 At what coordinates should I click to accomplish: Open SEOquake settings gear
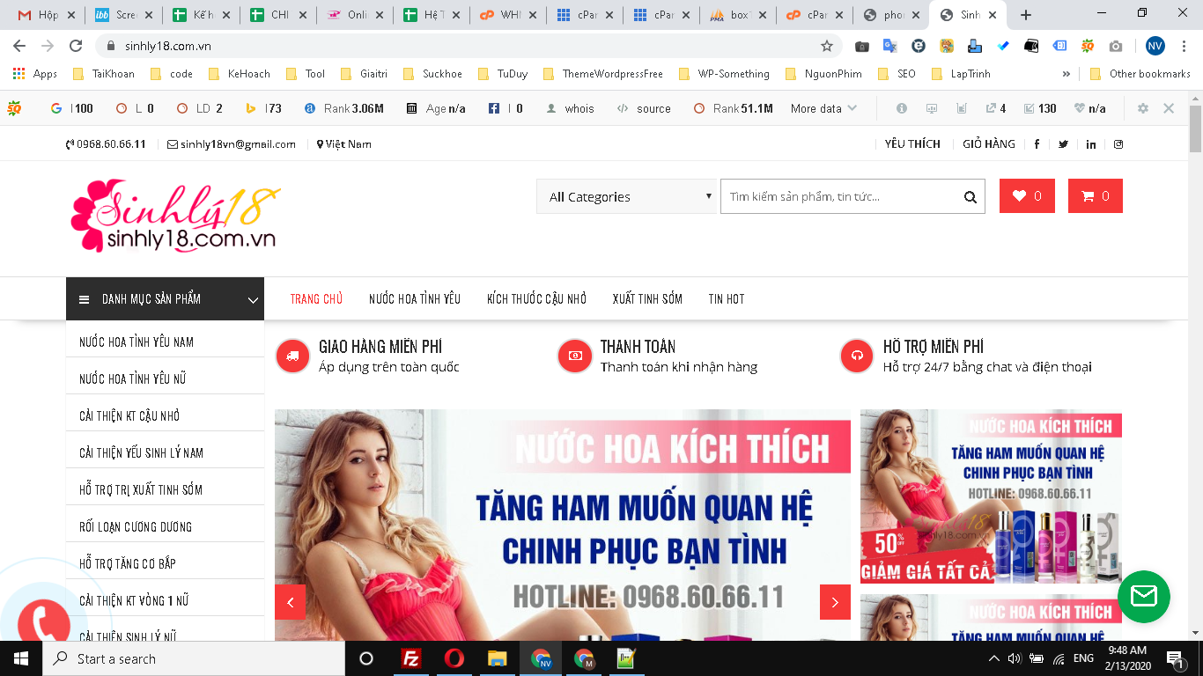click(1143, 108)
